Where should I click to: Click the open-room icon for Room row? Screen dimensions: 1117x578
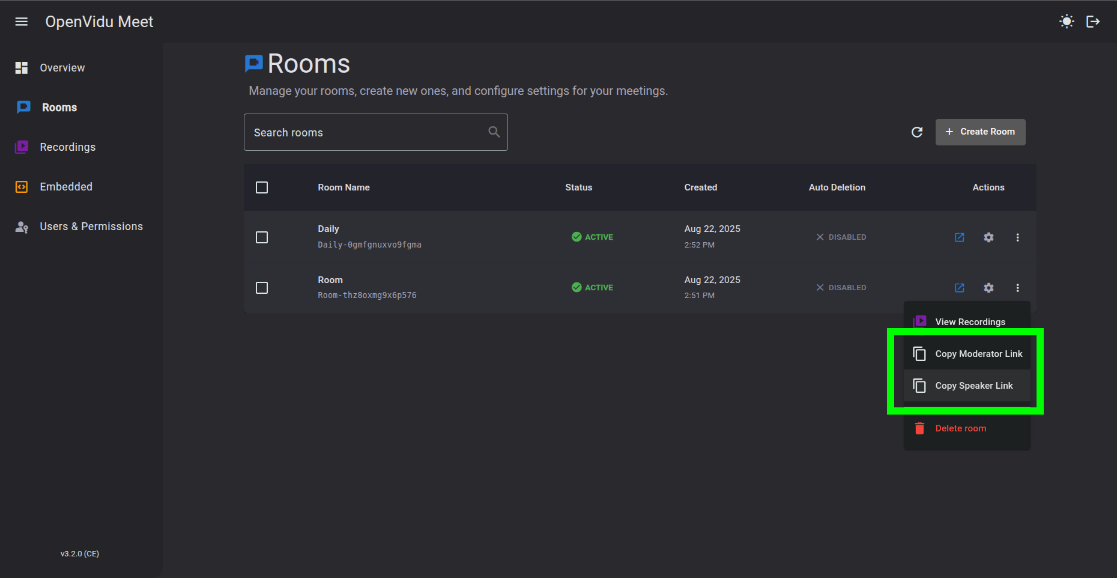(959, 288)
